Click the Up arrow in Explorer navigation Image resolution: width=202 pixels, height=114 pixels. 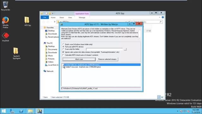[x=55, y=22]
